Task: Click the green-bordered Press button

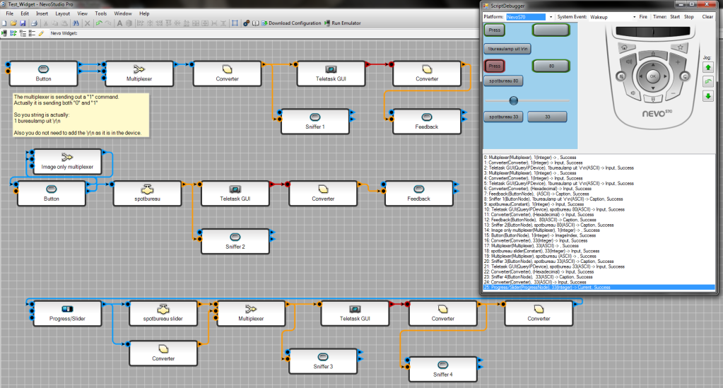Action: pos(494,30)
